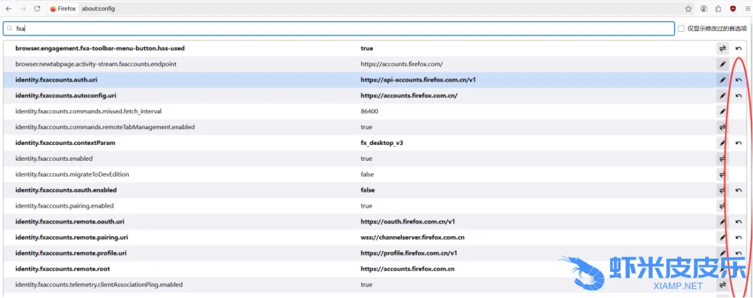Select the https://accounts.firefox.com/ endpoint value
The width and height of the screenshot is (753, 298).
401,64
